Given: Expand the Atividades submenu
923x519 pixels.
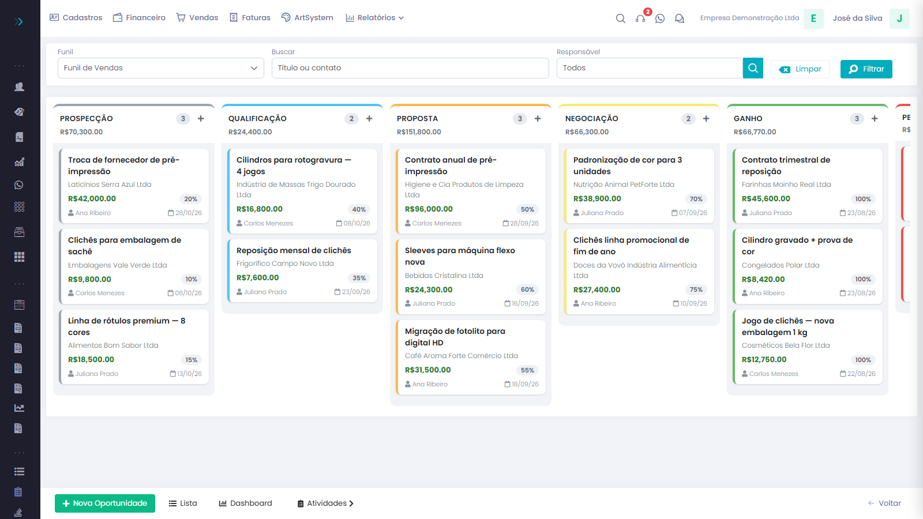Looking at the screenshot, I should (x=325, y=503).
